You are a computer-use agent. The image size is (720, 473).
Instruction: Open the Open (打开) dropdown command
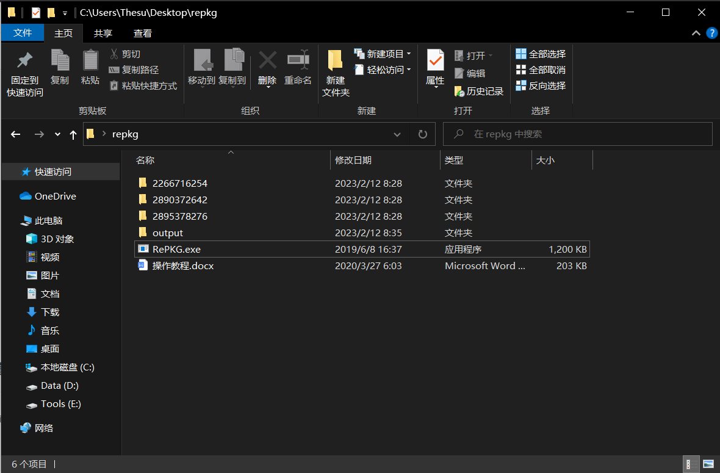pyautogui.click(x=473, y=56)
